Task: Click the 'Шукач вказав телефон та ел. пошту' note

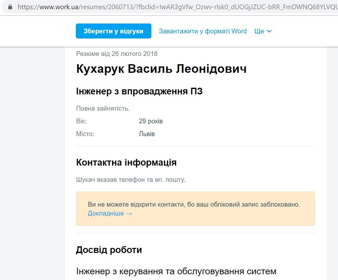Action: coord(130,180)
